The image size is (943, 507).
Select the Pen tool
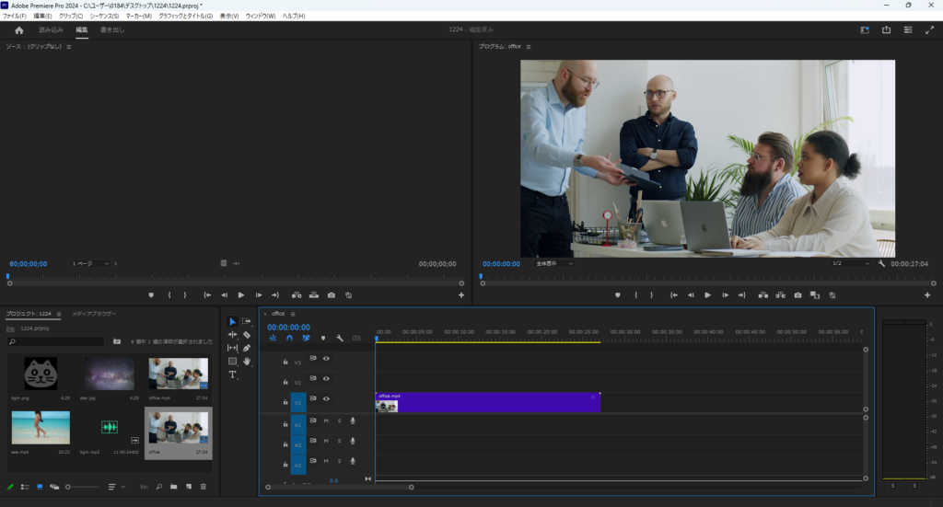coord(247,349)
